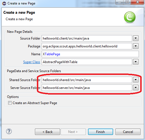The image size is (145, 140).
Task: Maximize the Create a new Page dialog
Action: [x=127, y=2]
